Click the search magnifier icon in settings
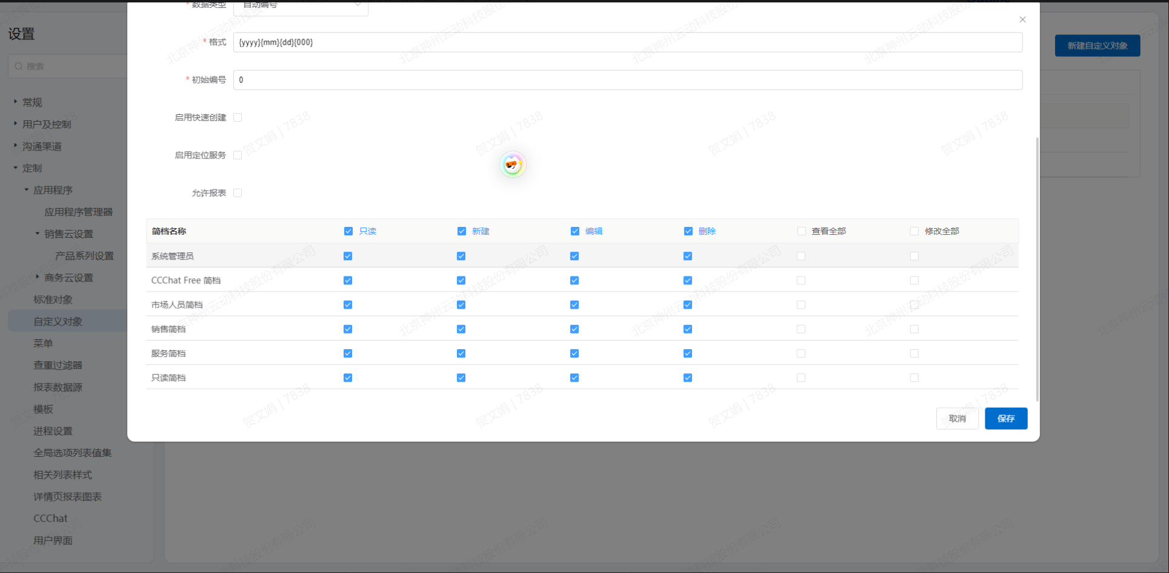This screenshot has width=1169, height=573. pyautogui.click(x=19, y=67)
